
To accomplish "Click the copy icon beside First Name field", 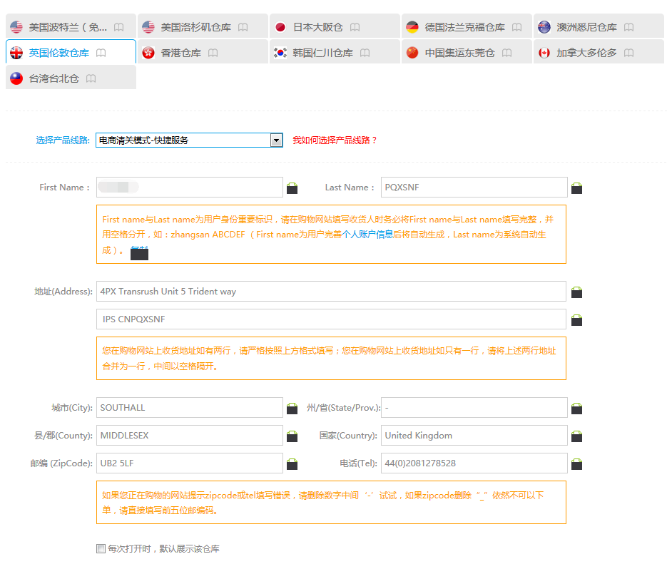I will (x=292, y=188).
